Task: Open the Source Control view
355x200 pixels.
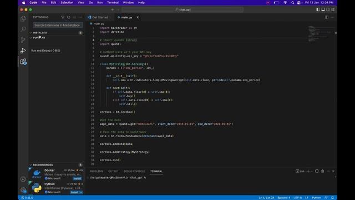Action: 23,40
